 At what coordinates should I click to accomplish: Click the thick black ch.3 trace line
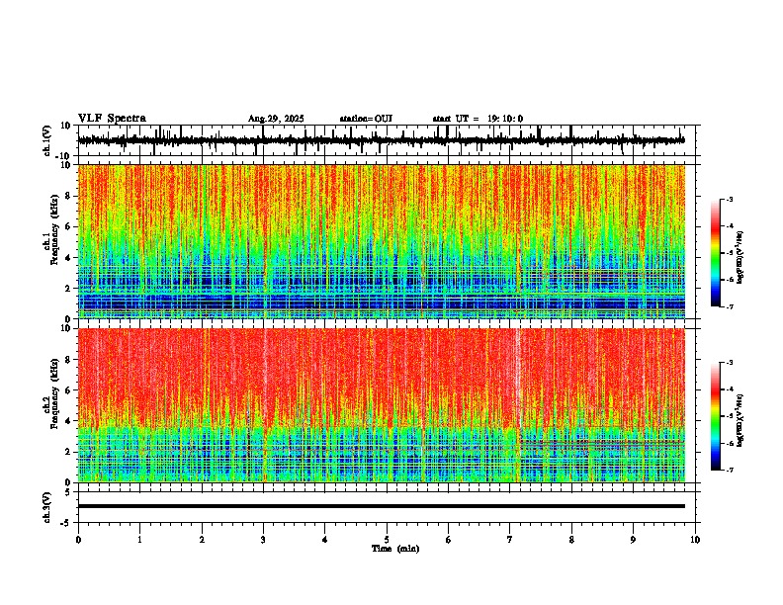381,506
